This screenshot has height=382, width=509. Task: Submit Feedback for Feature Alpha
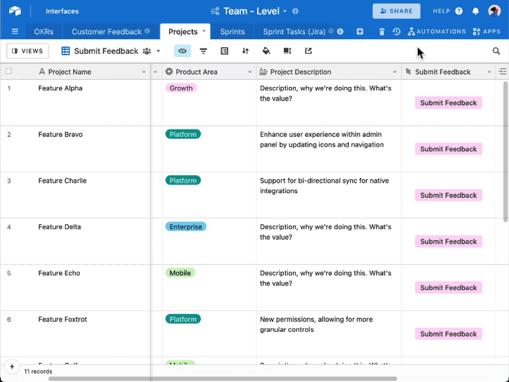[x=449, y=103]
